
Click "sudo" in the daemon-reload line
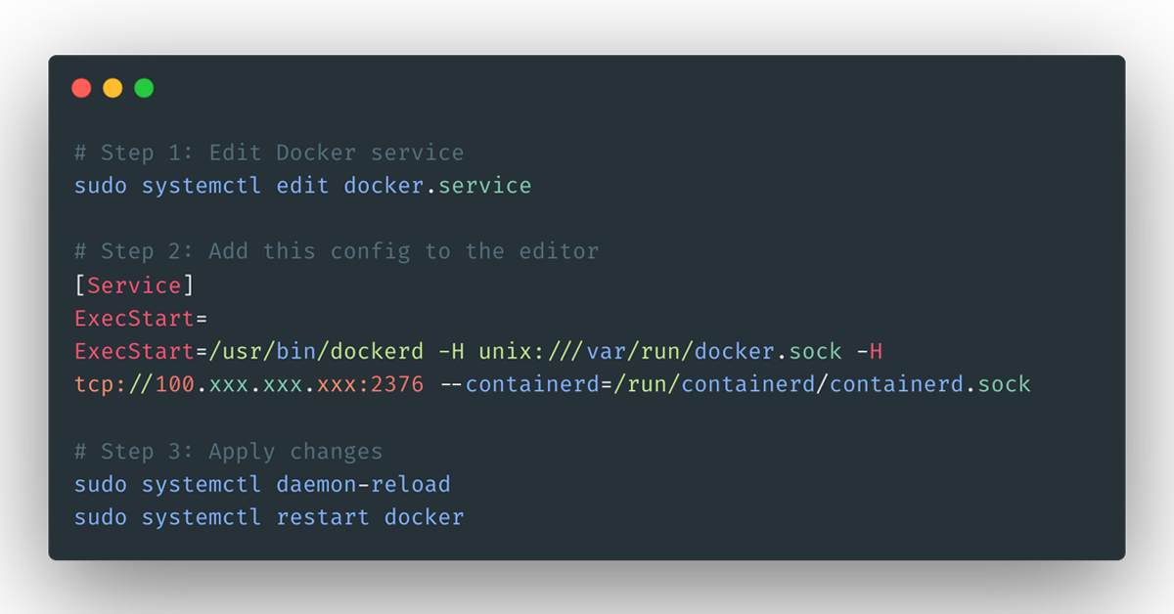click(x=101, y=485)
